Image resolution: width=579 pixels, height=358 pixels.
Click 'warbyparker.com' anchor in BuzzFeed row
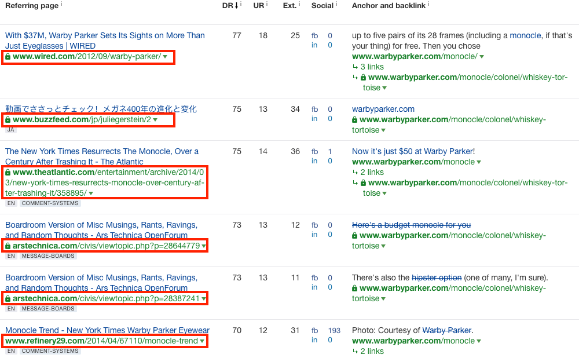[x=383, y=109]
